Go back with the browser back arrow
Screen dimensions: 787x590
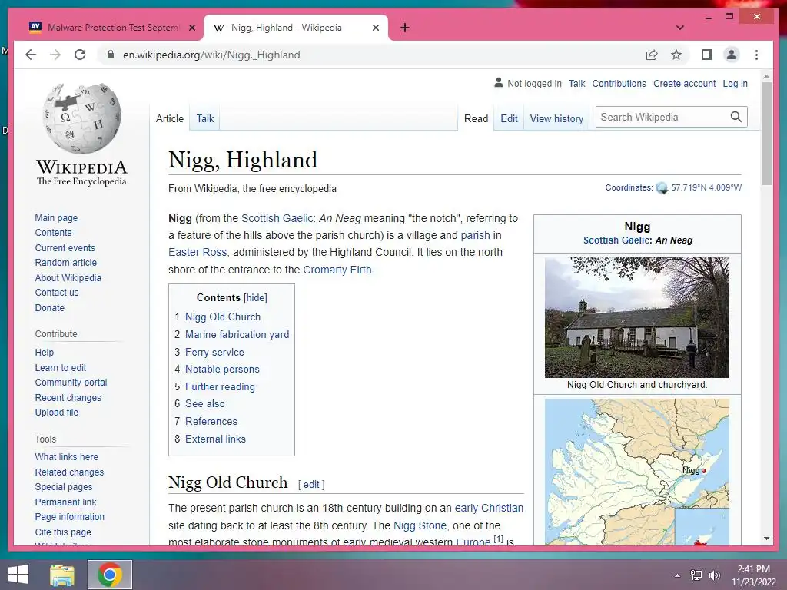(31, 55)
